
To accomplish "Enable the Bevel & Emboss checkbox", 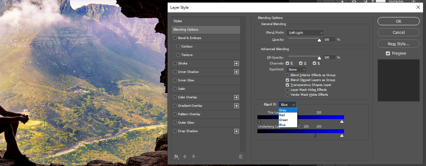I will [x=175, y=38].
